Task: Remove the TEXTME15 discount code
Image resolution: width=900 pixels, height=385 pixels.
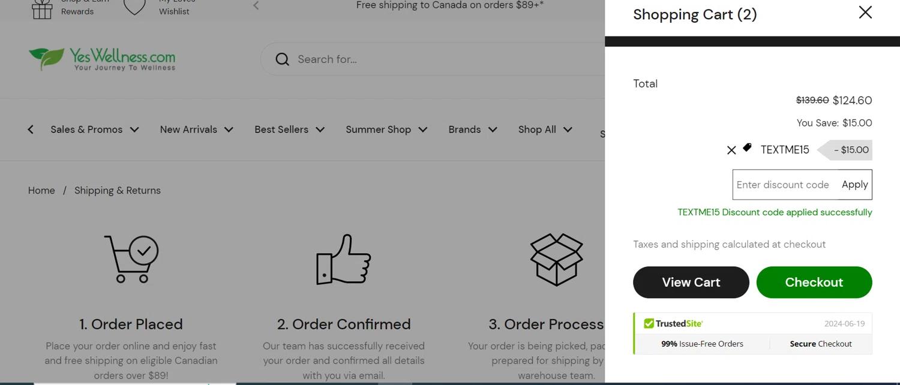Action: (x=731, y=151)
